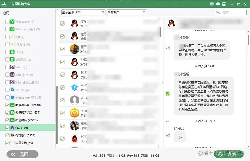The width and height of the screenshot is (250, 161).
Task: Open the 显示全部 (179) dropdown
Action: tap(83, 12)
